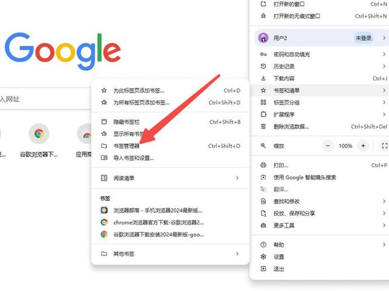Select 使用 Google 智能镜头搜索 entry
The width and height of the screenshot is (389, 291).
pyautogui.click(x=320, y=178)
